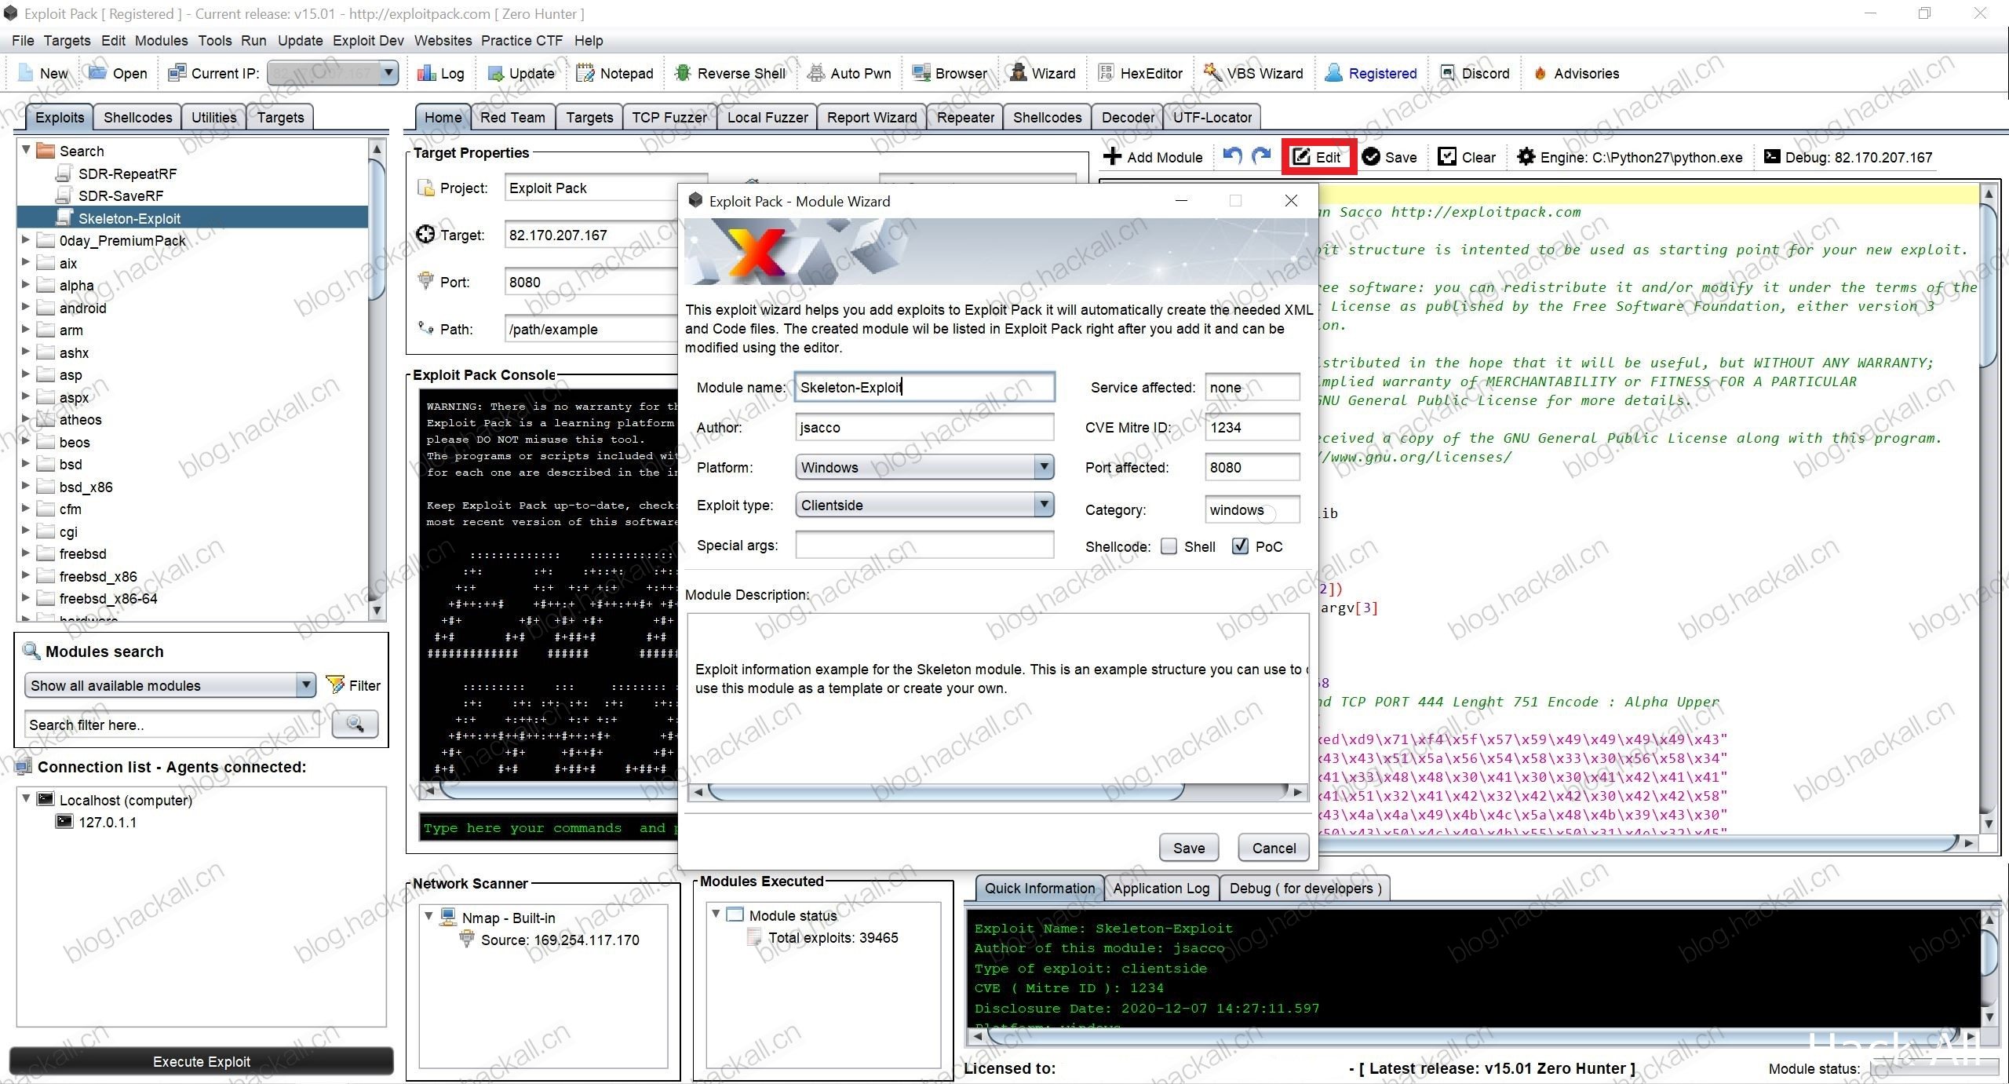Viewport: 2009px width, 1084px height.
Task: Click Save in the Module Wizard
Action: [x=1189, y=848]
